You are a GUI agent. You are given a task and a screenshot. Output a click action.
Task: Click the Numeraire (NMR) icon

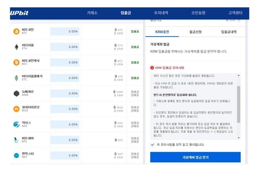click(16, 93)
